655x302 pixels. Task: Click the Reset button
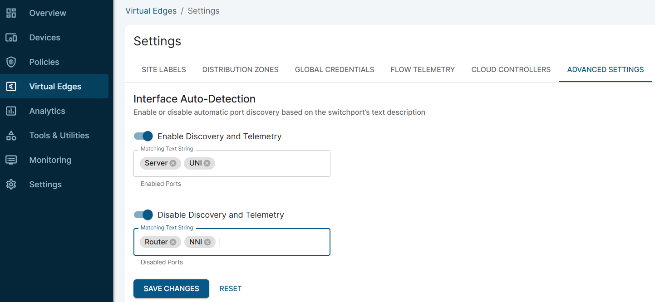pyautogui.click(x=231, y=288)
